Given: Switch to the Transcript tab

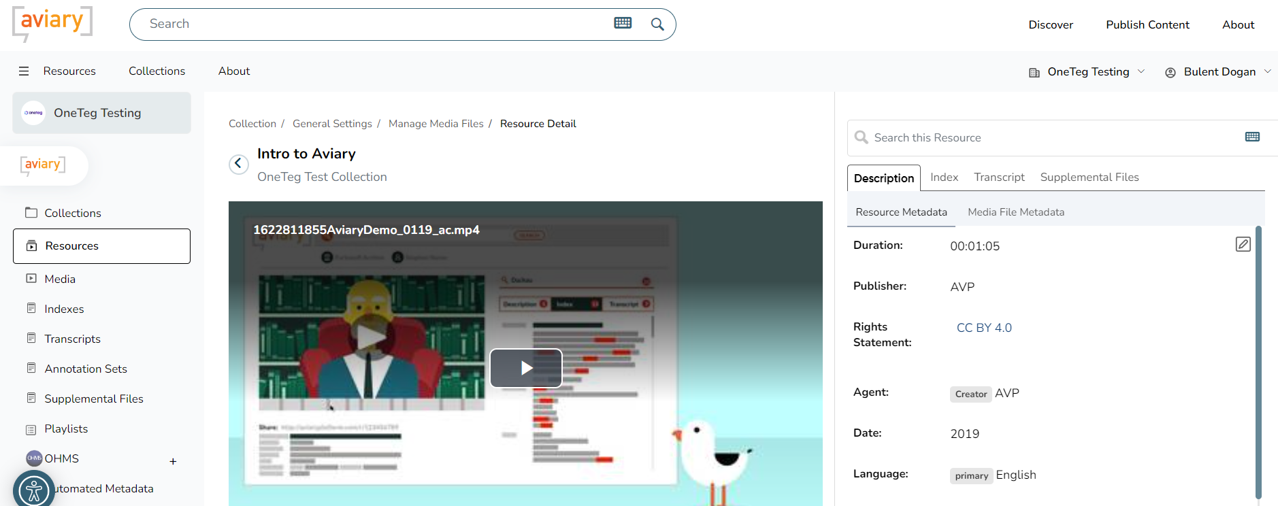Looking at the screenshot, I should click(x=998, y=178).
